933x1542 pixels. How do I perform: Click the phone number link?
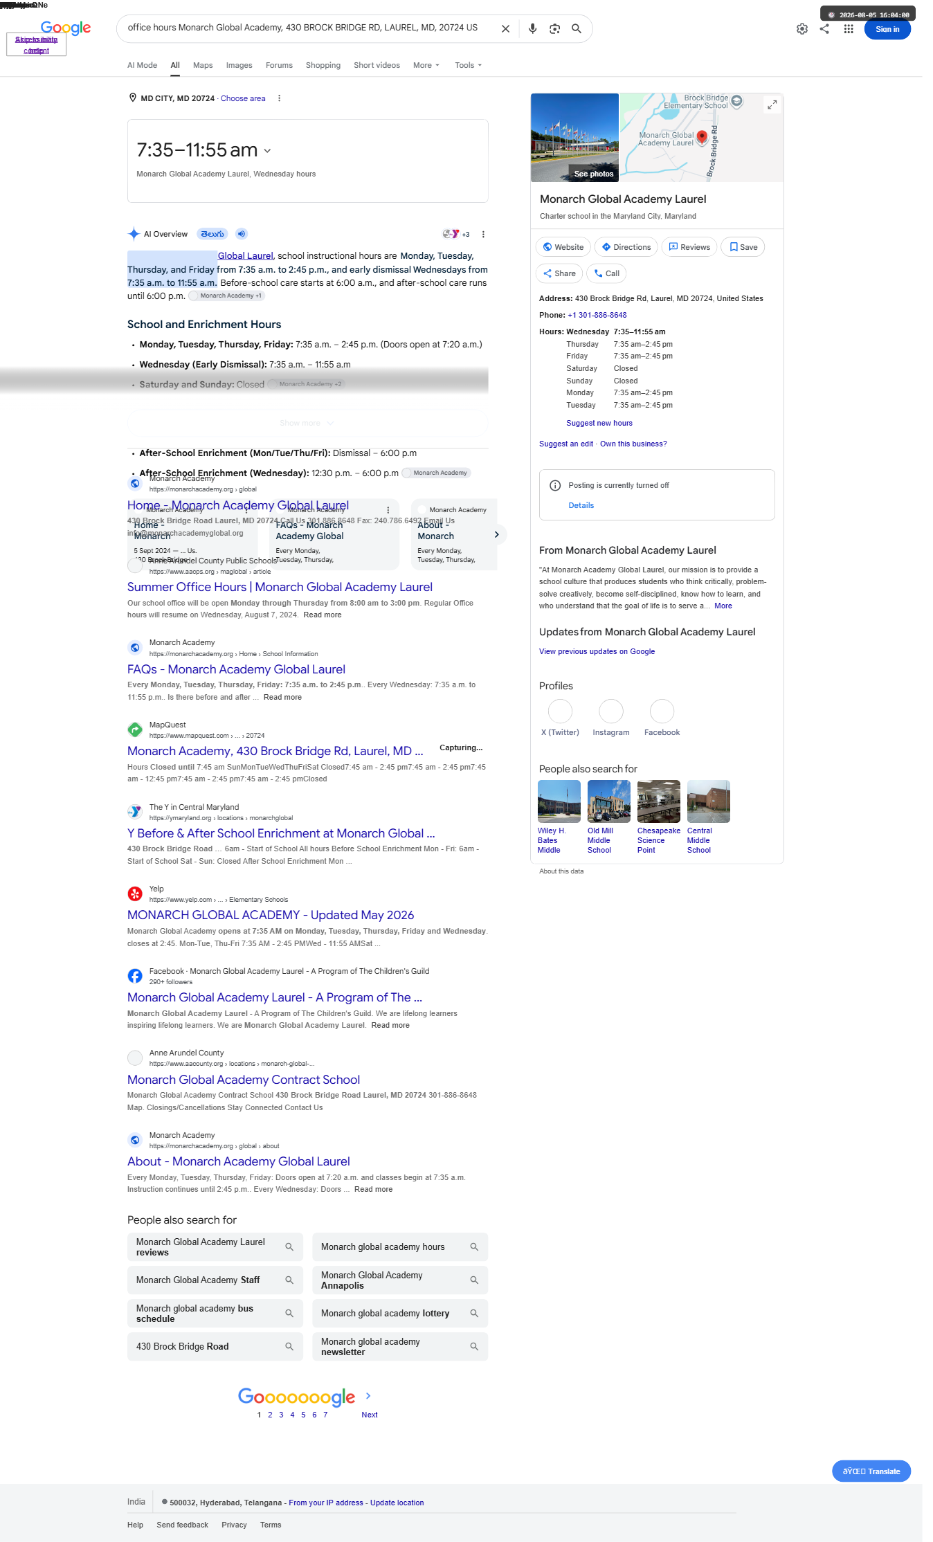tap(597, 316)
